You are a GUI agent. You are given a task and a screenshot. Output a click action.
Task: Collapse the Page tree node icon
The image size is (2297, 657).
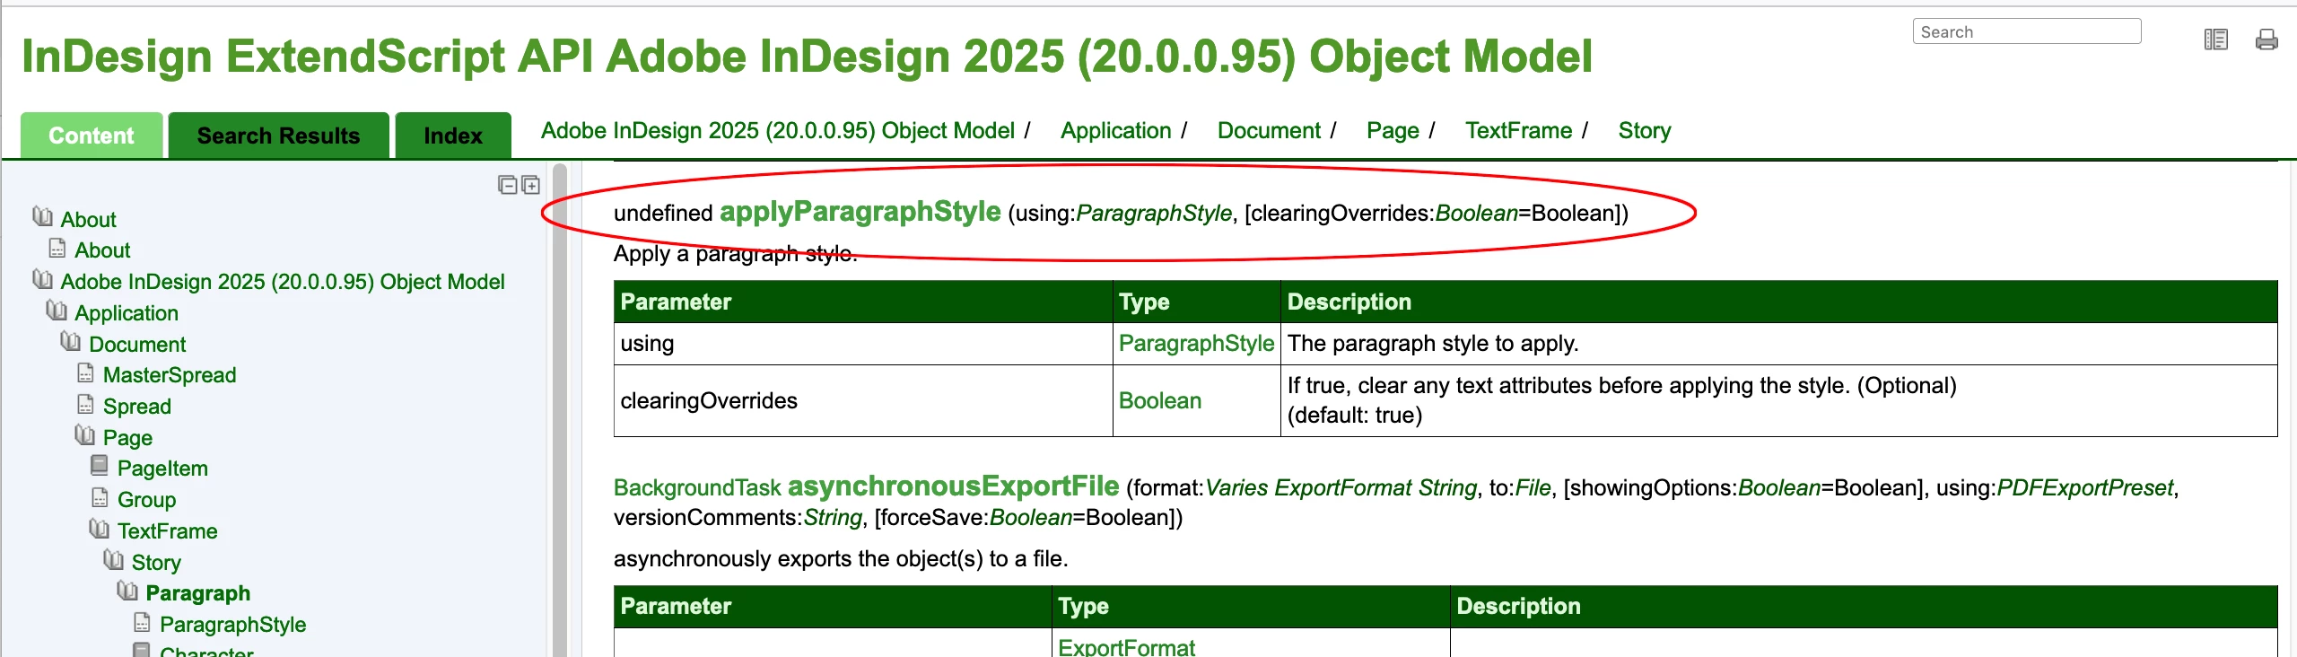(x=85, y=436)
